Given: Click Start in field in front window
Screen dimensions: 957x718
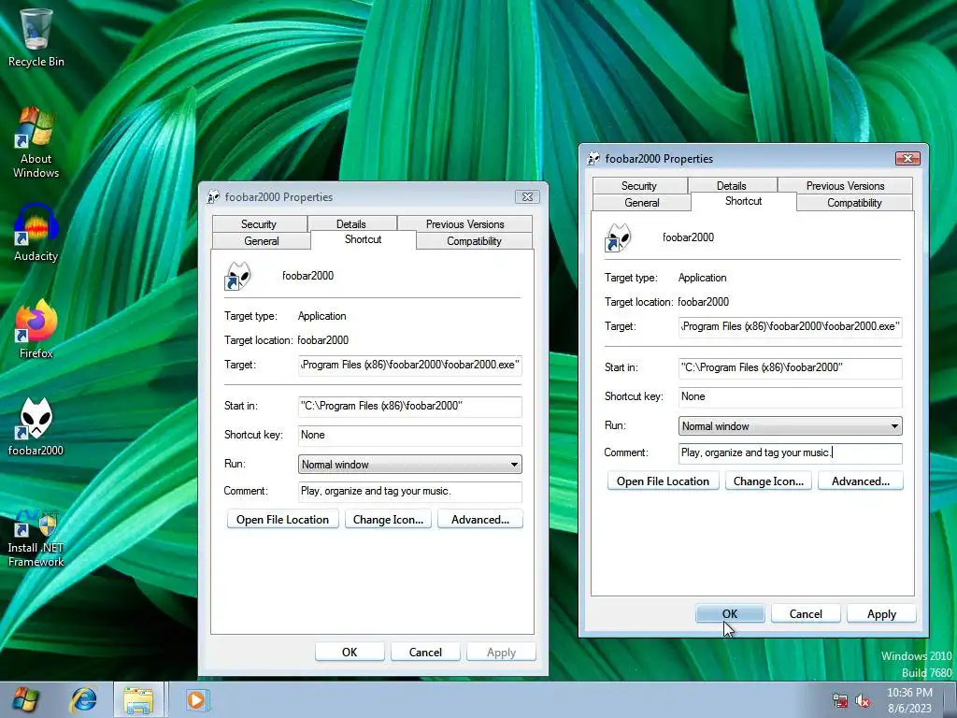Looking at the screenshot, I should pyautogui.click(x=791, y=367).
